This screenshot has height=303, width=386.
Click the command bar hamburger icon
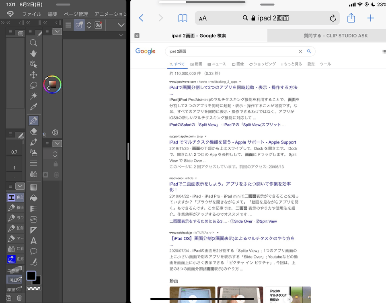pyautogui.click(x=68, y=25)
